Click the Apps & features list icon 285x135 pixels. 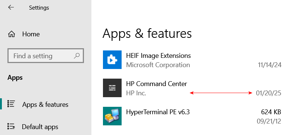click(11, 104)
